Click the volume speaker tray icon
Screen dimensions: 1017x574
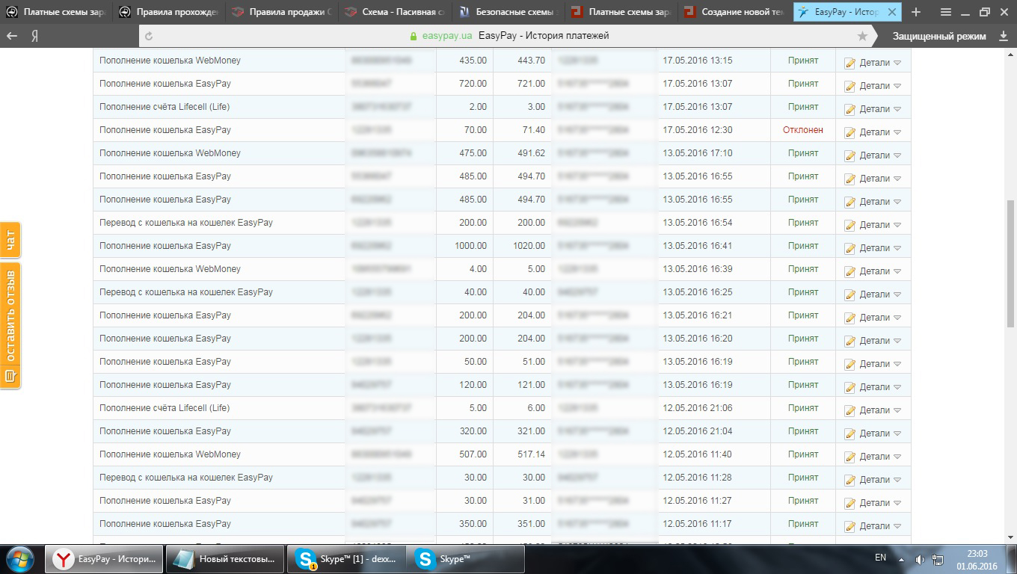[x=920, y=559]
